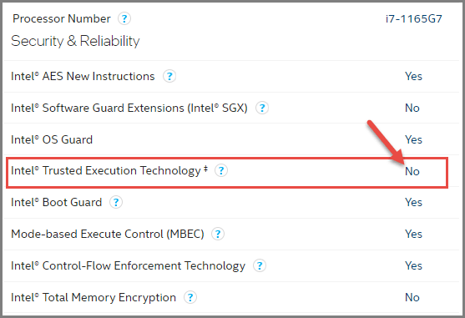Click the Processor Number label text

(62, 18)
